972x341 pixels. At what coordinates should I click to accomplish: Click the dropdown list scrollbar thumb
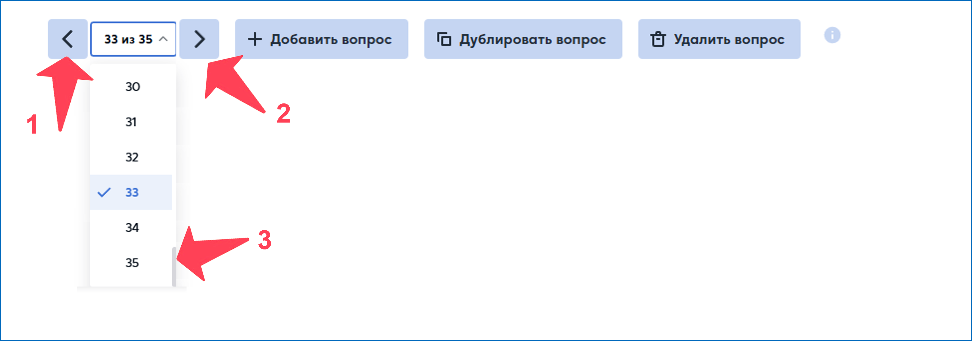174,266
